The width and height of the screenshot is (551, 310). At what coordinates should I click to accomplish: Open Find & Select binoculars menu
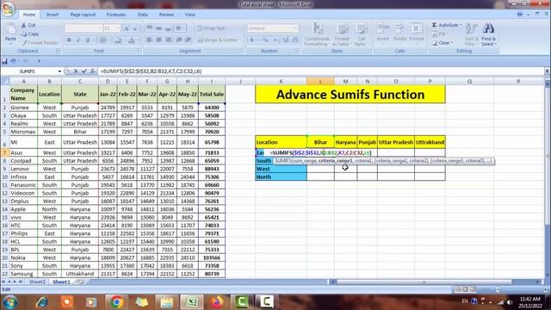pyautogui.click(x=488, y=34)
